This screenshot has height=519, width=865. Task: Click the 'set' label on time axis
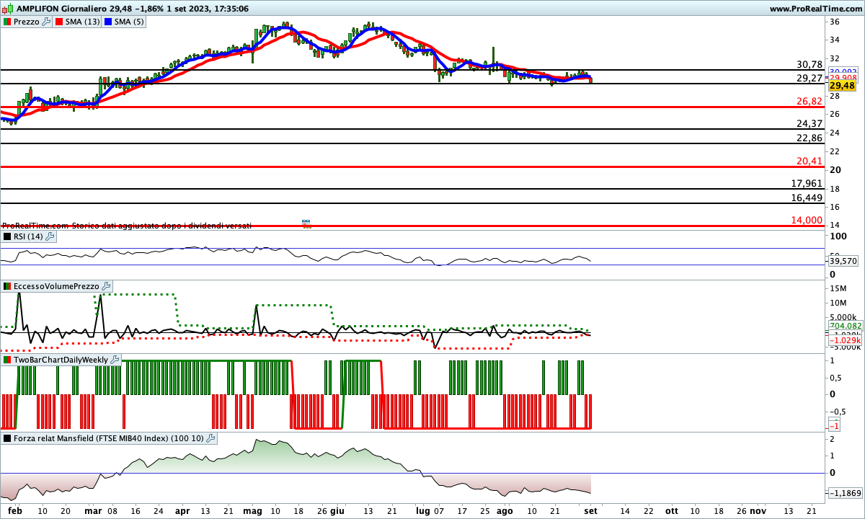(x=590, y=510)
